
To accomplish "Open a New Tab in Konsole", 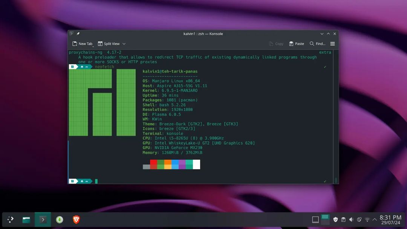I will pos(82,44).
